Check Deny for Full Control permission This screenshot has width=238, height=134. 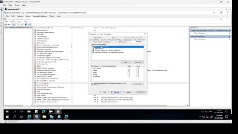[138, 68]
